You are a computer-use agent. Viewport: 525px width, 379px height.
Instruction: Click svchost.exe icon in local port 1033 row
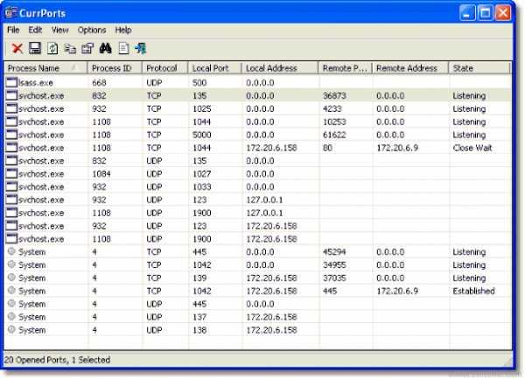coord(11,186)
